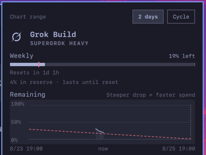
Task: Click the Weekly heading
Action: coord(22,56)
